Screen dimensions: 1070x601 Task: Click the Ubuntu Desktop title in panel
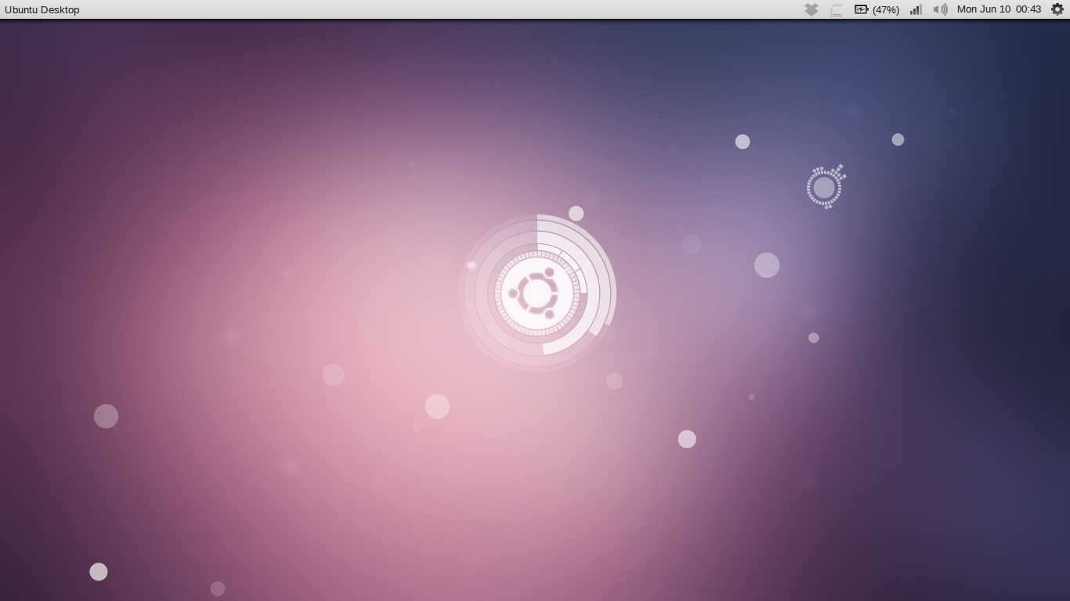pos(42,9)
